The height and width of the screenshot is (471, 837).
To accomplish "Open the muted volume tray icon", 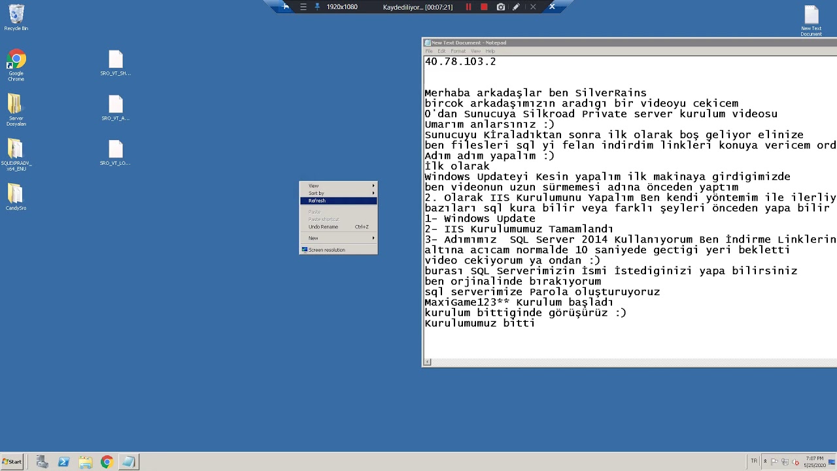I will pyautogui.click(x=796, y=462).
